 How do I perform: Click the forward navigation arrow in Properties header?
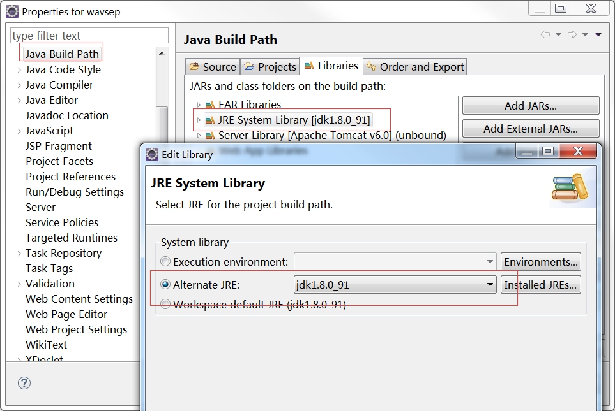572,34
